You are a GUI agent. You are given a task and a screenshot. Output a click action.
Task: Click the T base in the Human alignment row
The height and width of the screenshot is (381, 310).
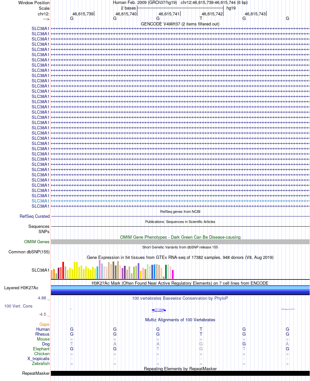201,329
